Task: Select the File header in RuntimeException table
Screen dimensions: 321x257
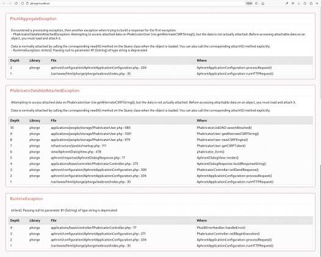Action: (54, 220)
